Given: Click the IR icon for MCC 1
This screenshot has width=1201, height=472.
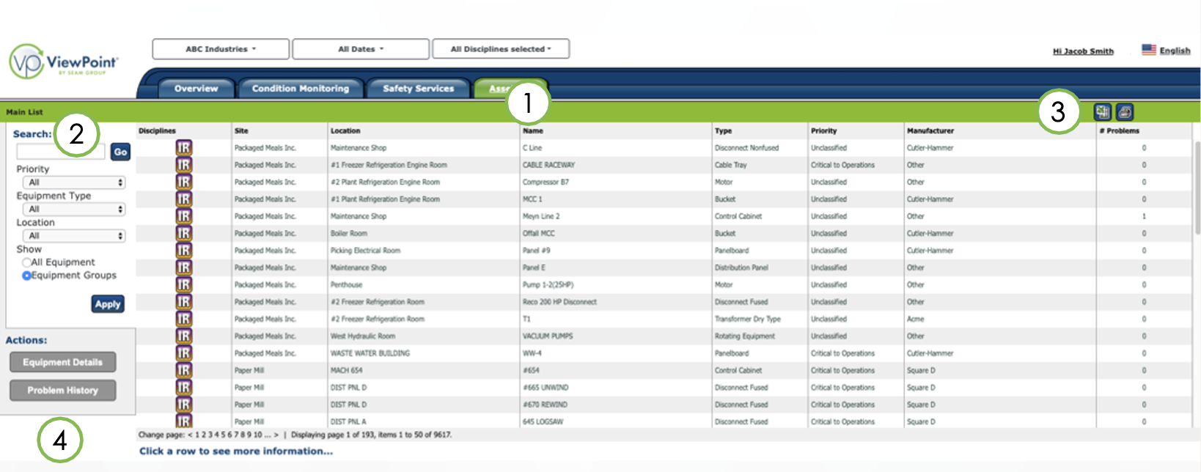Looking at the screenshot, I should tap(183, 199).
